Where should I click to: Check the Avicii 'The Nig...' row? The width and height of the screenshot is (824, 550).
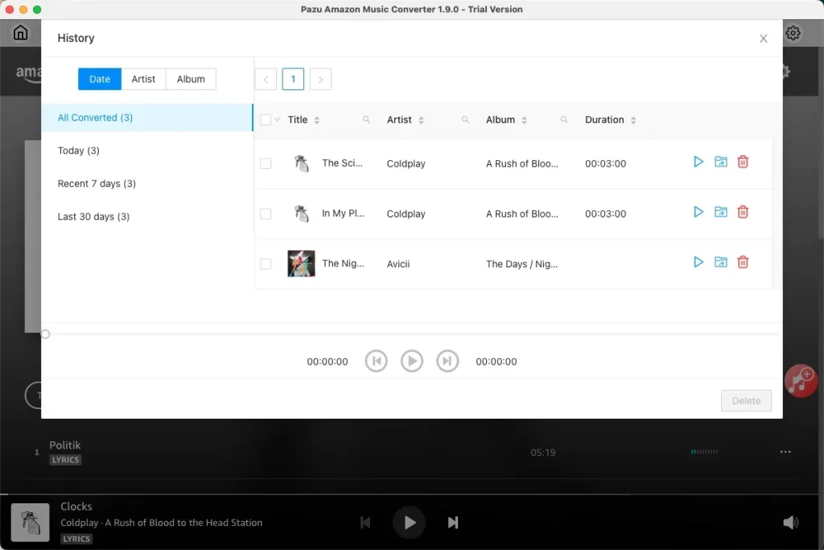(266, 263)
